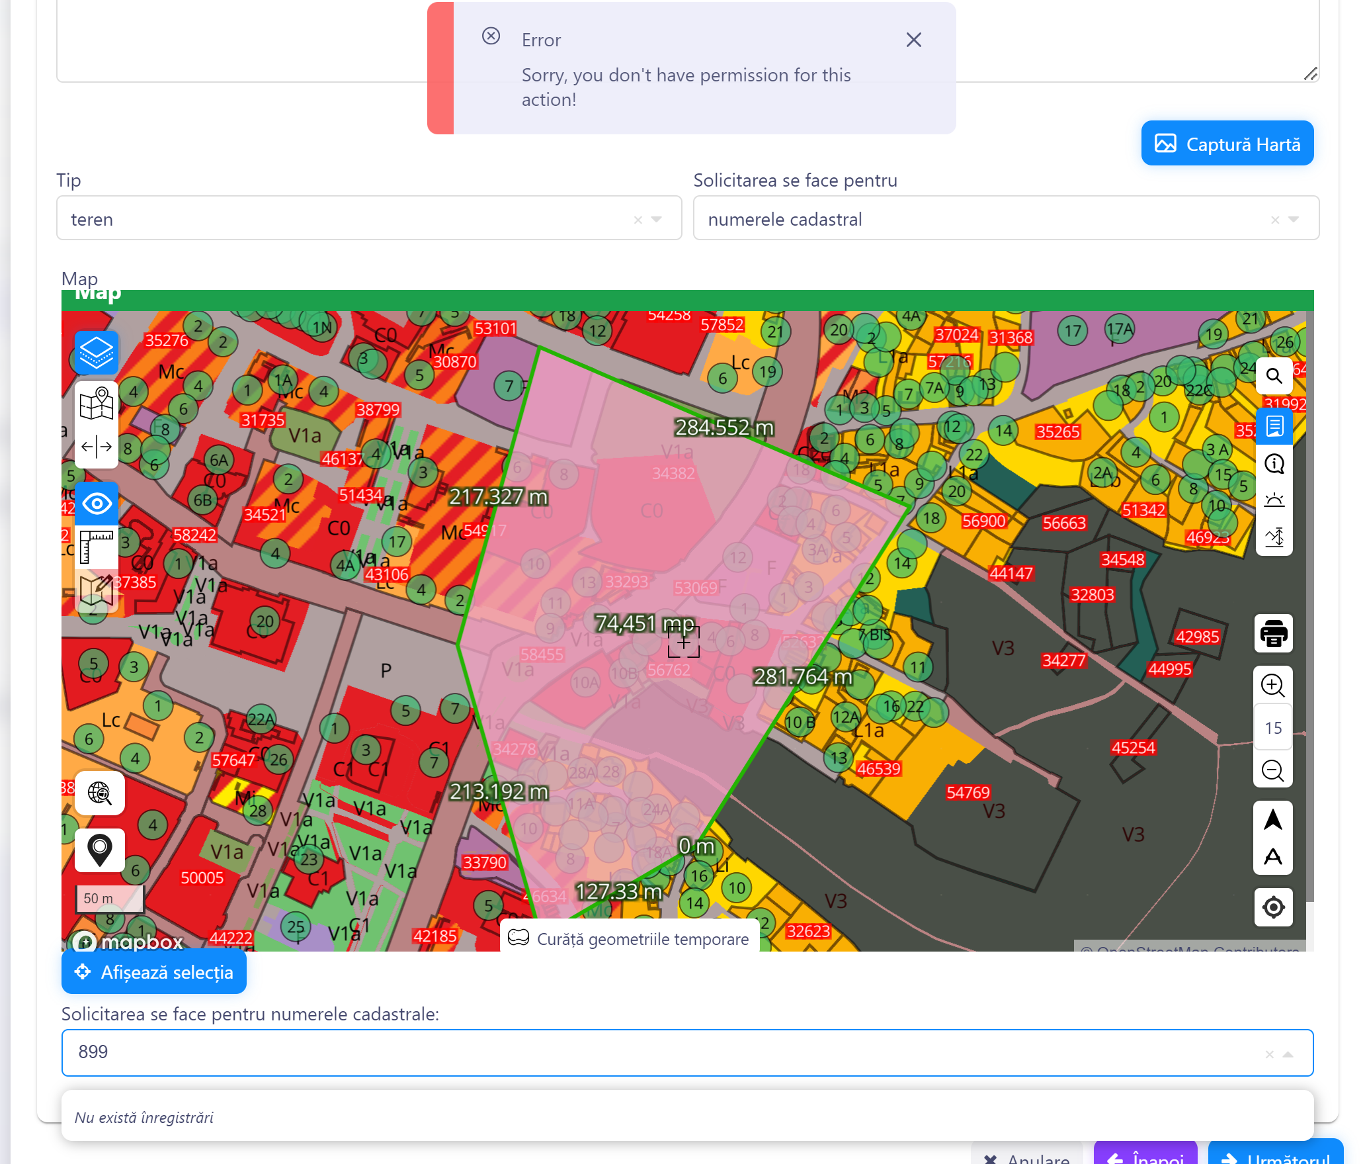Screen dimensions: 1365x1164
Task: Toggle the eye visibility button
Action: (97, 504)
